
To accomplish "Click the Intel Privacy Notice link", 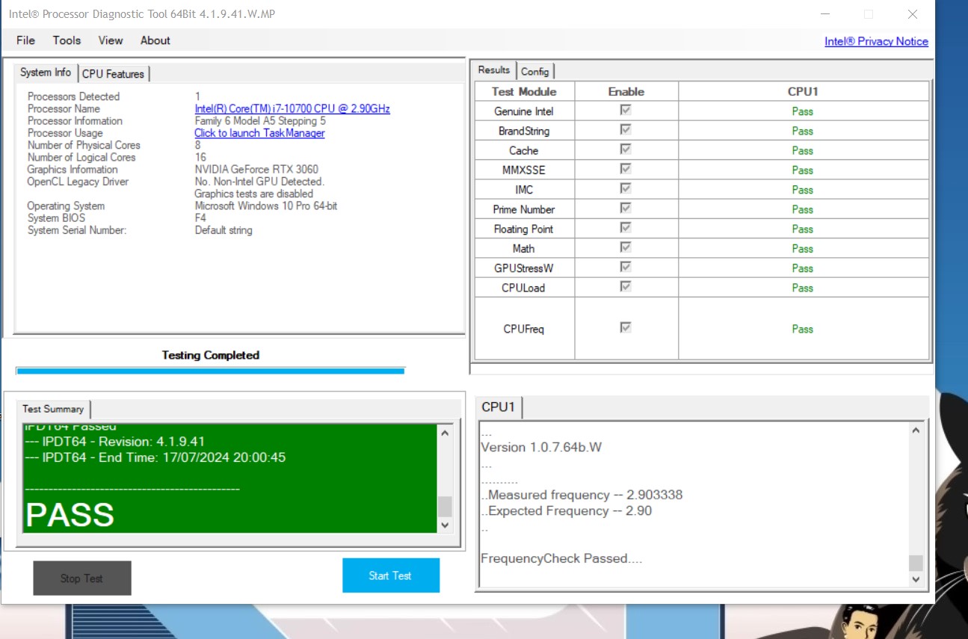I will pyautogui.click(x=876, y=41).
